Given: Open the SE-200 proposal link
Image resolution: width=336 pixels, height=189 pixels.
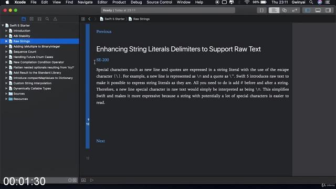Looking at the screenshot, I should 102,60.
